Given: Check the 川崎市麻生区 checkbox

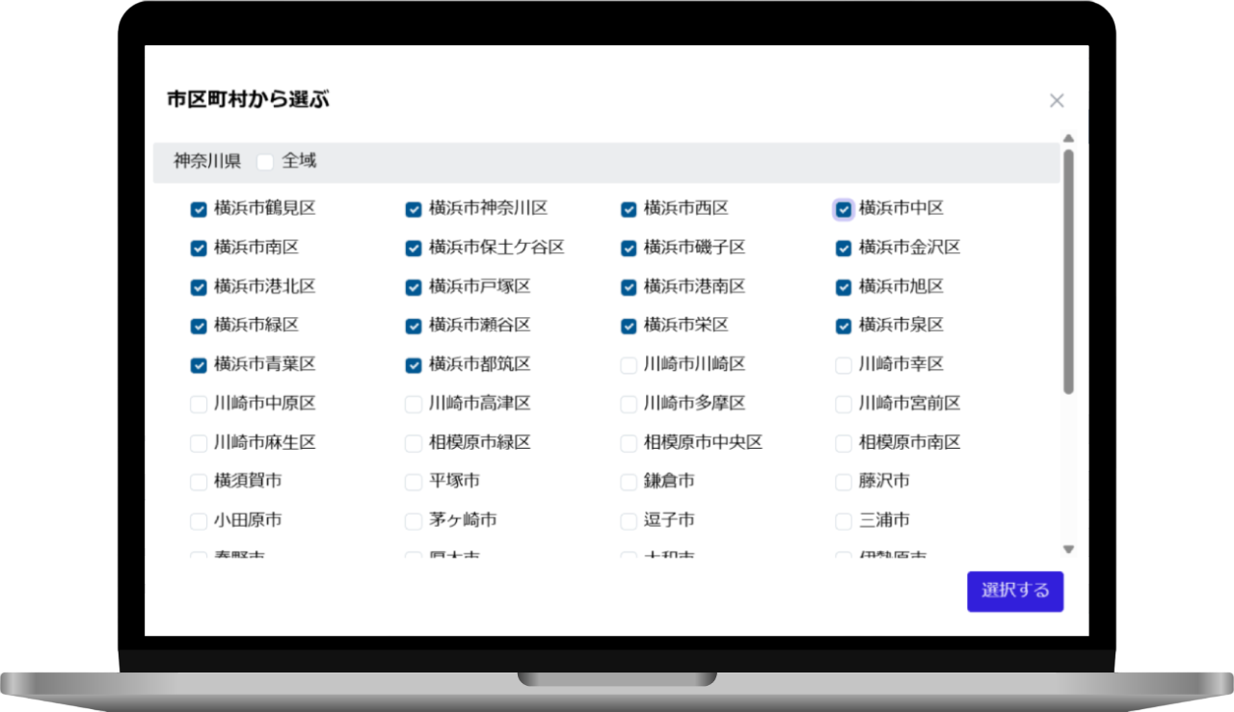Looking at the screenshot, I should click(x=199, y=443).
